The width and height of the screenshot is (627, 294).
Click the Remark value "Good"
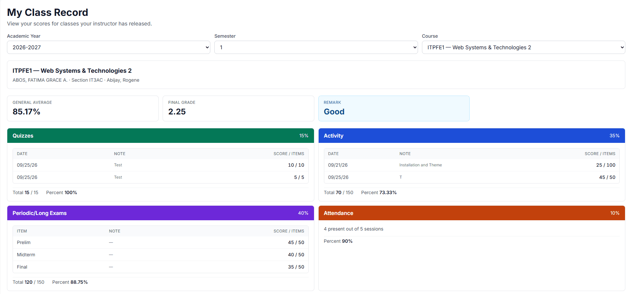(x=334, y=112)
